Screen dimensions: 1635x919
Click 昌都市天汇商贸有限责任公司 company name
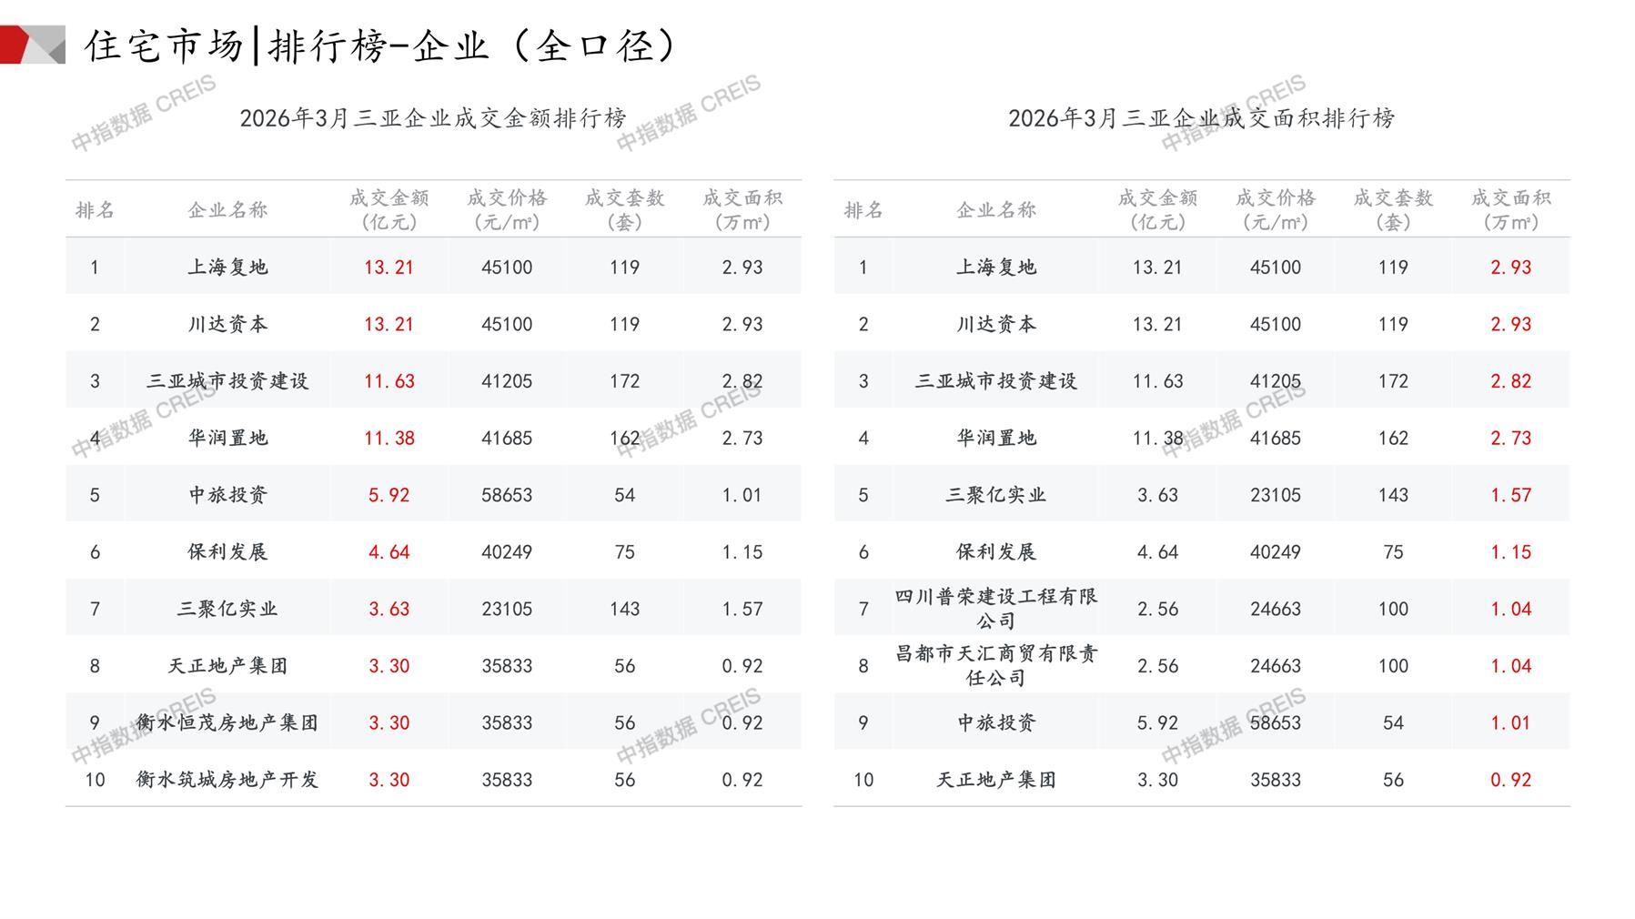(995, 665)
